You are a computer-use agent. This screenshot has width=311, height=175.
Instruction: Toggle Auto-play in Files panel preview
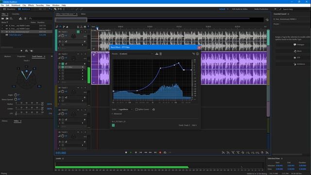click(x=31, y=51)
